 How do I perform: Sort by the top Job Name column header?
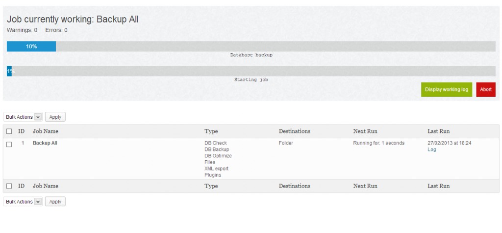pyautogui.click(x=46, y=131)
